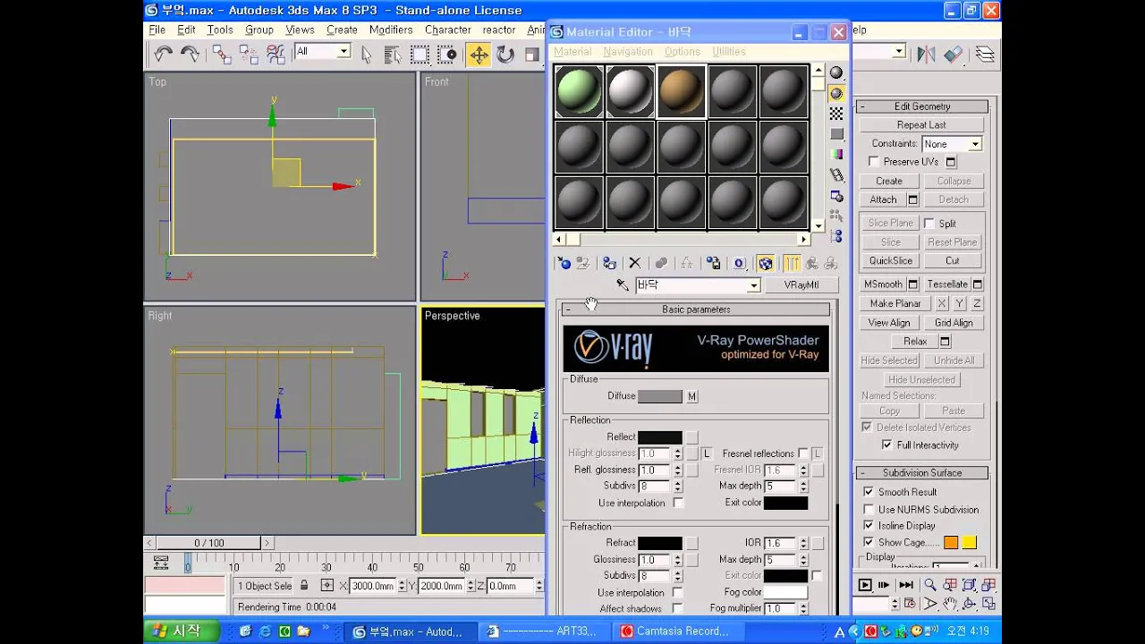Click the Go to End playback button
This screenshot has height=644, width=1145.
pos(906,585)
